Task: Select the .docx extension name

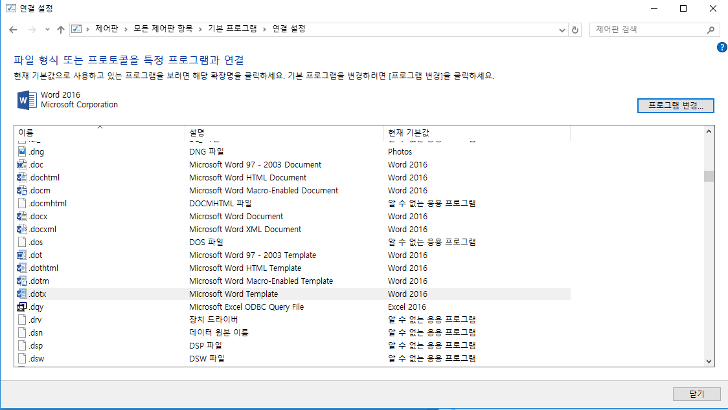Action: tap(38, 217)
